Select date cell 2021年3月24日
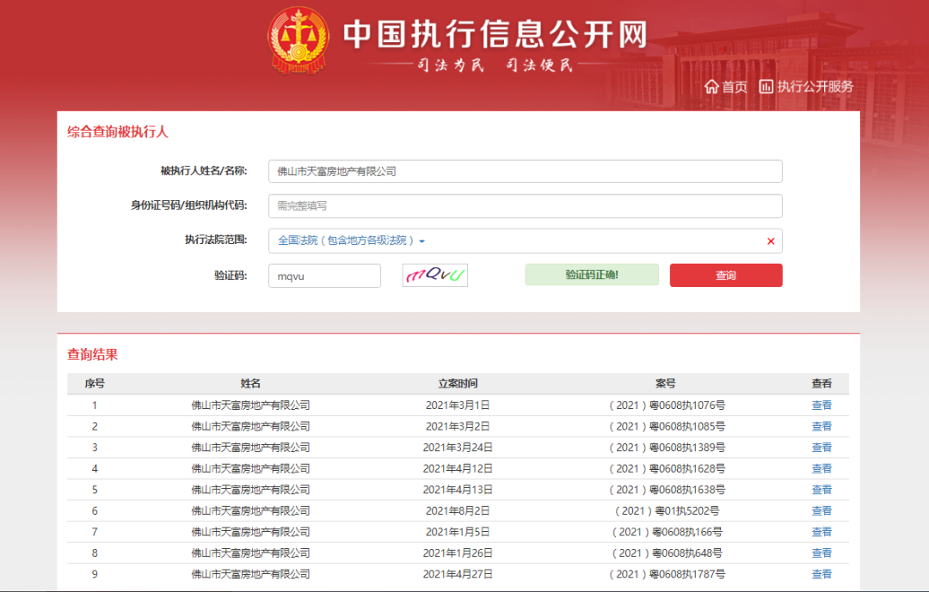The width and height of the screenshot is (929, 592). pos(458,448)
